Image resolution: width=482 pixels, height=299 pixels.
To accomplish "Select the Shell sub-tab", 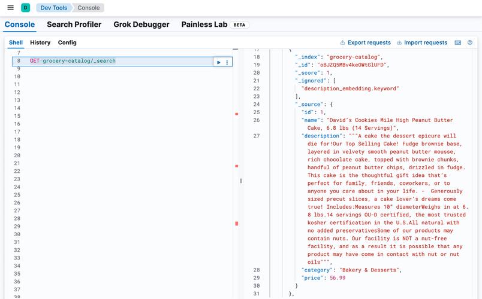I will [x=16, y=42].
